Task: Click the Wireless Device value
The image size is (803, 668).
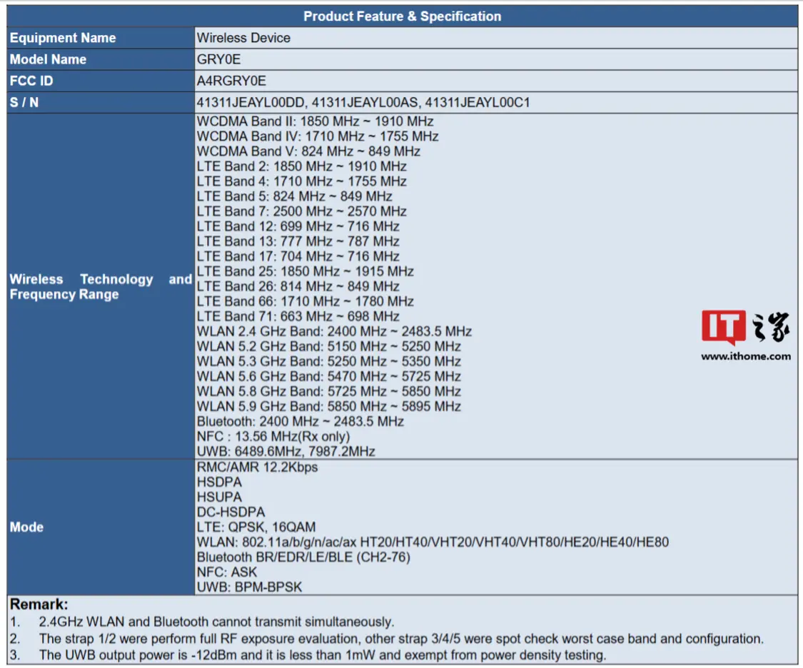Action: click(x=243, y=38)
